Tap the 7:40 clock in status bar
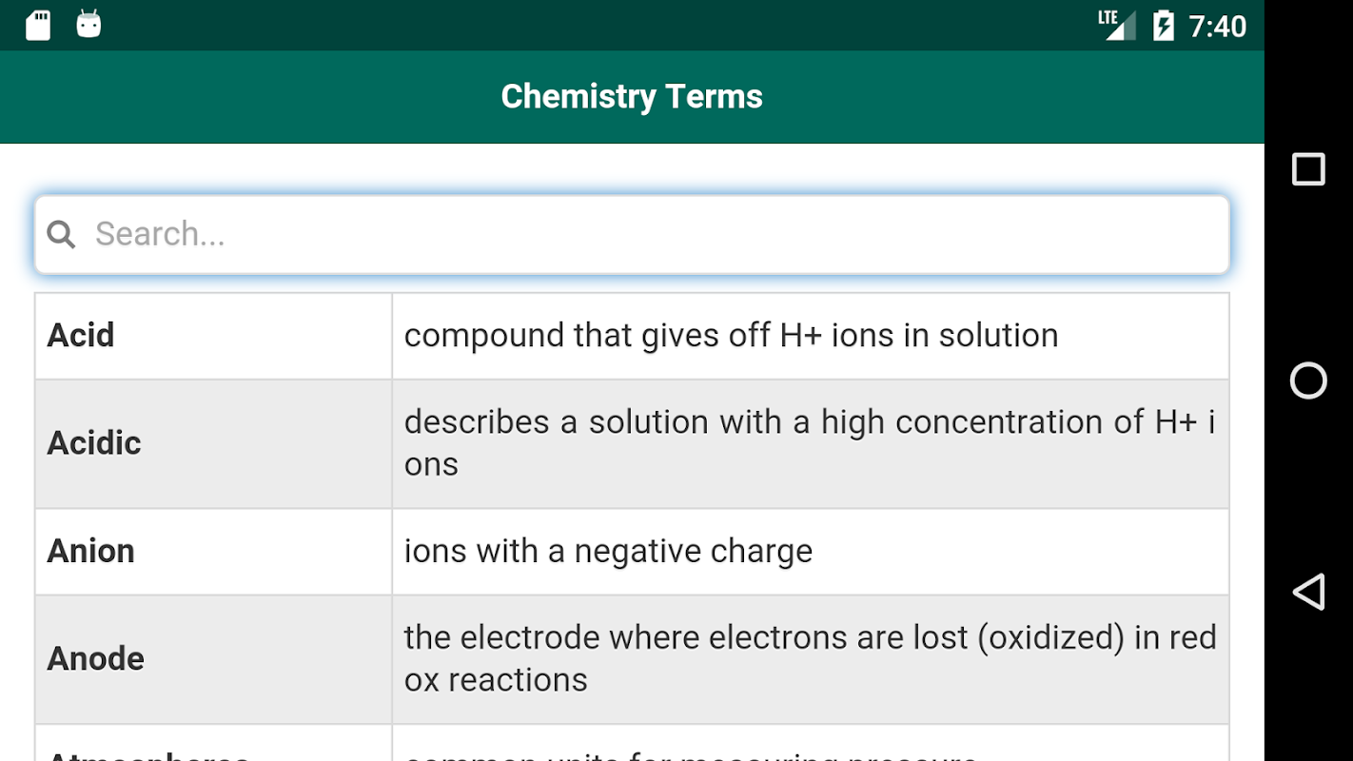 coord(1217,26)
